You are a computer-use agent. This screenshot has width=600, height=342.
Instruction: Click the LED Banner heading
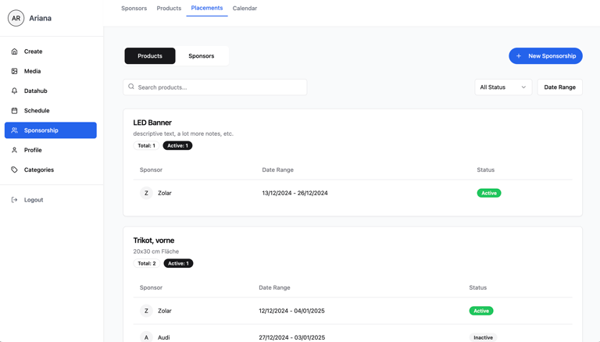tap(152, 123)
